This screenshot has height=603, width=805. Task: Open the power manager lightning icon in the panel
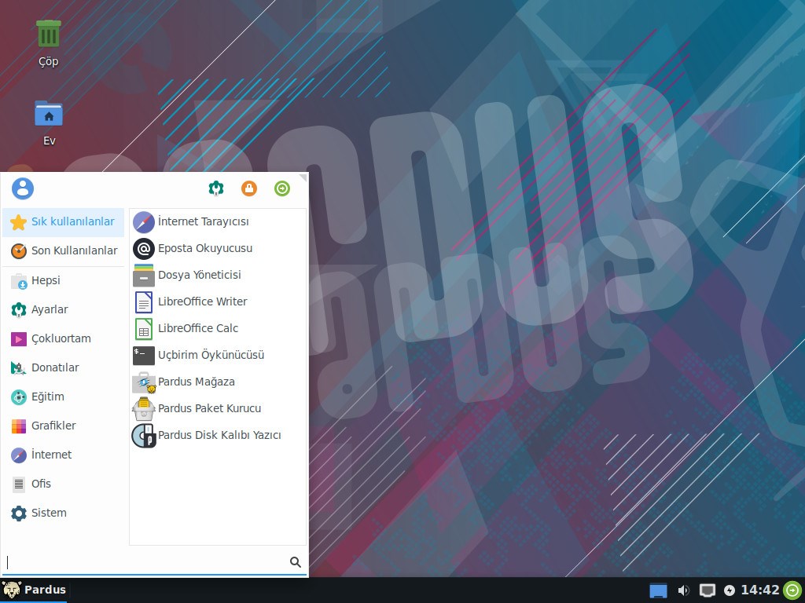click(729, 590)
